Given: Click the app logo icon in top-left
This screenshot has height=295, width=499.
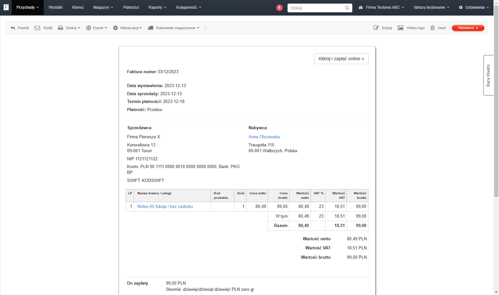Looking at the screenshot, I should [6, 7].
